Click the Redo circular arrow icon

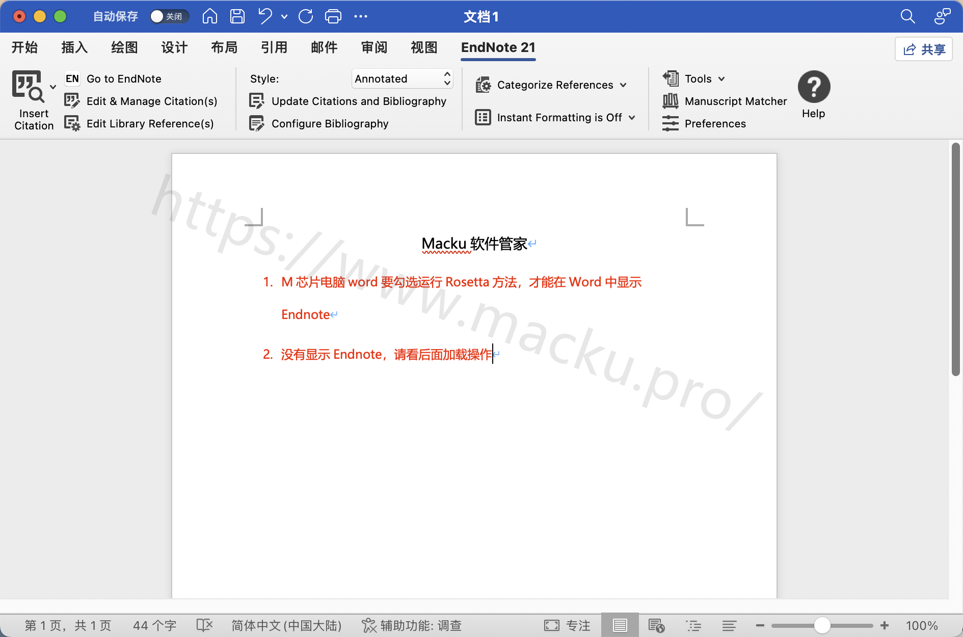coord(306,16)
